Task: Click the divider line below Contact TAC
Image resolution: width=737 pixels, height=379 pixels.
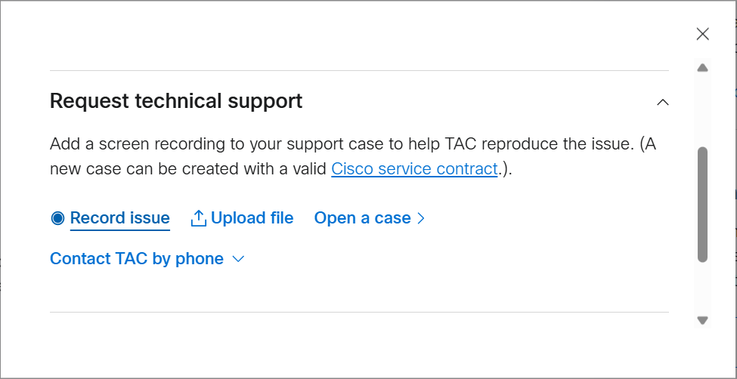Action: [x=359, y=312]
